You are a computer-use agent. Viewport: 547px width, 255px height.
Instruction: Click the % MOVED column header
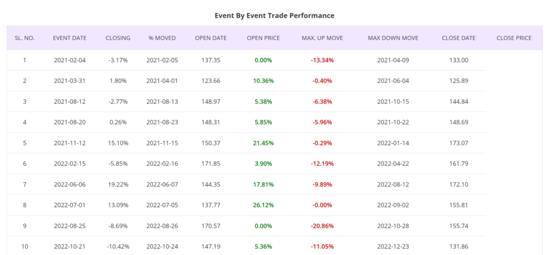162,38
